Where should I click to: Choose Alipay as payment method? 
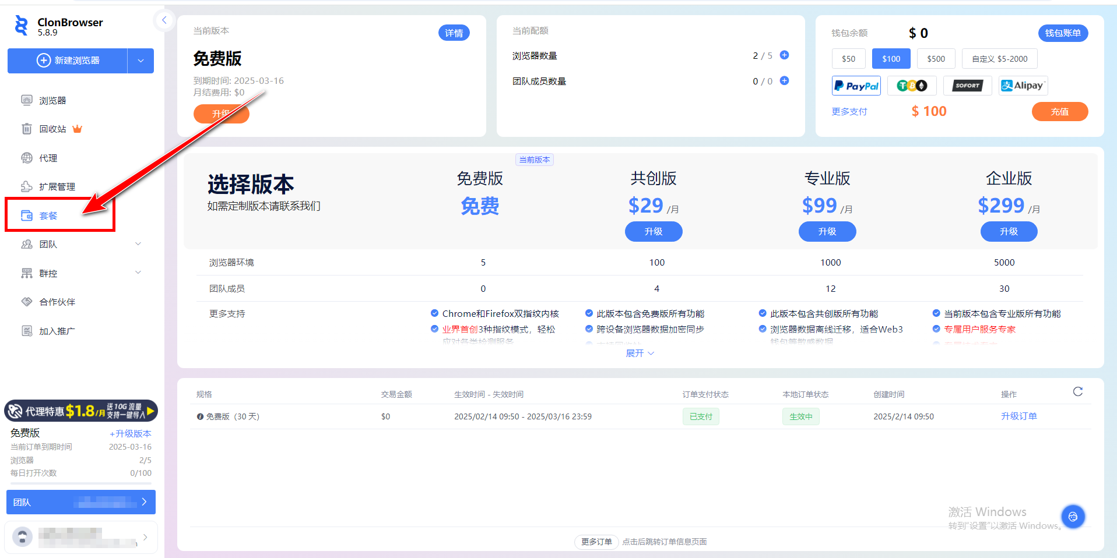click(x=1023, y=86)
